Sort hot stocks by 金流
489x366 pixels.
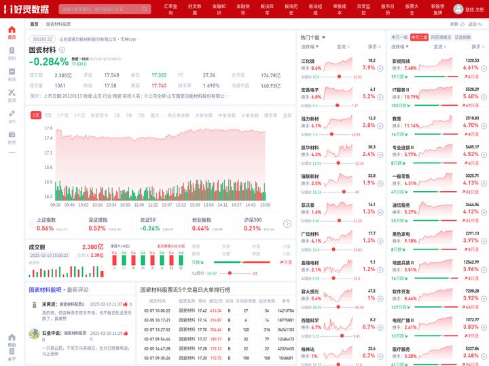(x=343, y=47)
